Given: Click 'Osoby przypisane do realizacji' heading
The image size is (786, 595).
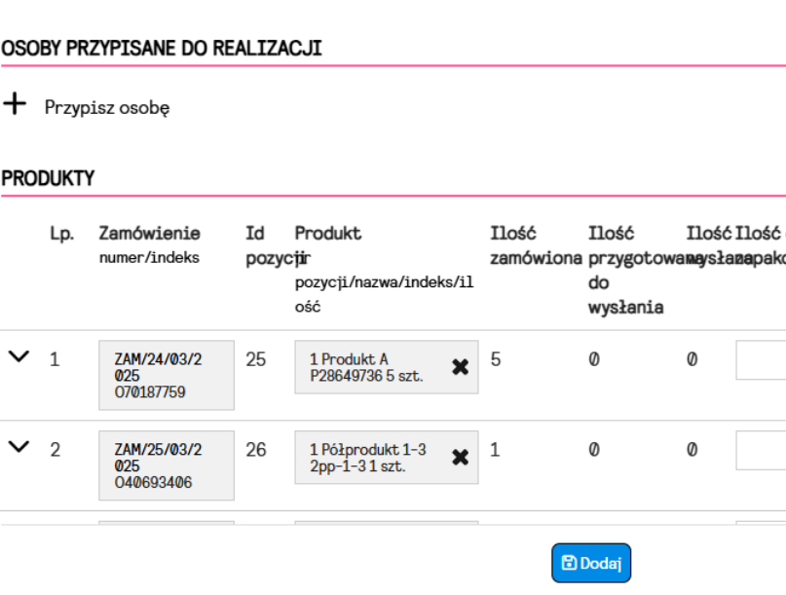Looking at the screenshot, I should [161, 48].
